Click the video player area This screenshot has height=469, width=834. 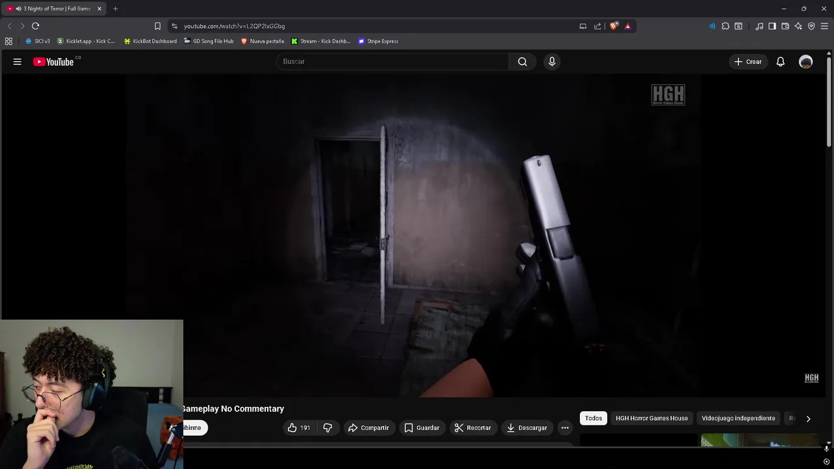point(414,234)
